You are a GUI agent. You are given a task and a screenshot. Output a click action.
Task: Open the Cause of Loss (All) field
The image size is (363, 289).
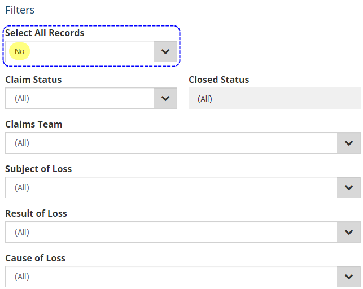pos(169,277)
